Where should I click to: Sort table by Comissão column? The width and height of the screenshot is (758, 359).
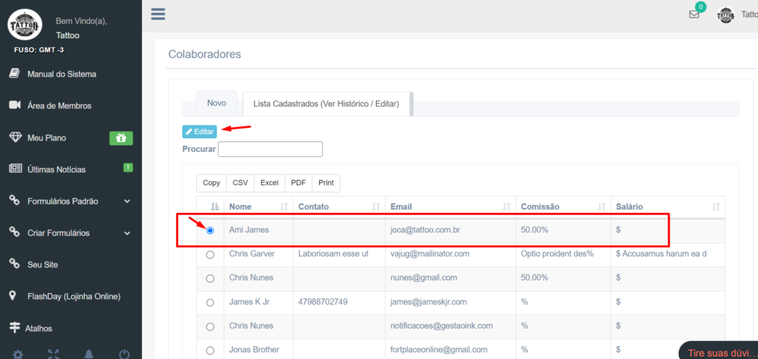pos(563,207)
